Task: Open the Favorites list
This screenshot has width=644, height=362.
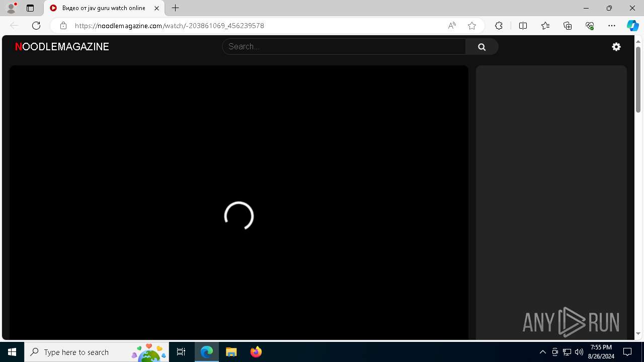Action: point(545,26)
